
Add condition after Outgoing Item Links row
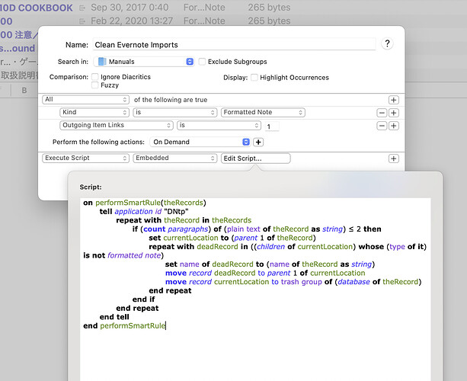click(393, 126)
